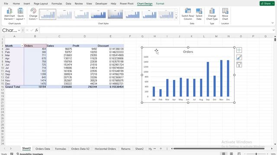Open the View tab
This screenshot has width=277, height=155.
89,3
